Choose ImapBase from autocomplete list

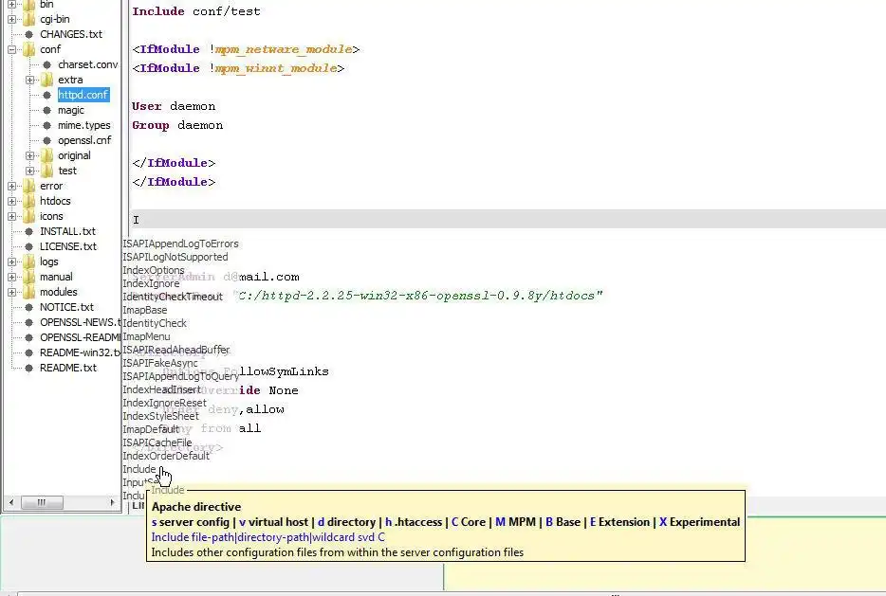[x=144, y=310]
